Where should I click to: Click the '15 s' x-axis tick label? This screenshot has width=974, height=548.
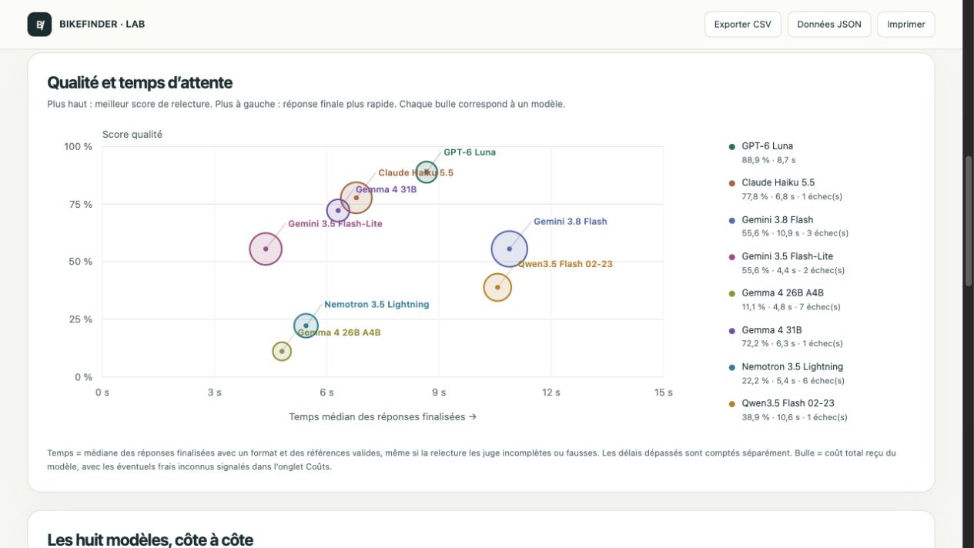pyautogui.click(x=664, y=393)
